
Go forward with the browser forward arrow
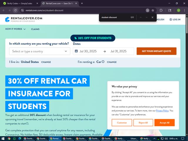tap(9, 10)
